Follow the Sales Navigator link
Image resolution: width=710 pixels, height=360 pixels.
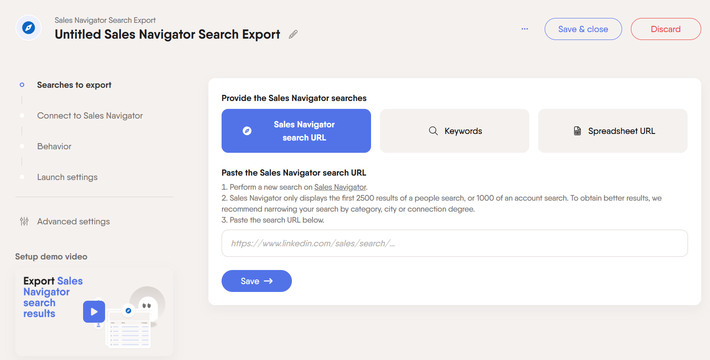click(x=340, y=187)
